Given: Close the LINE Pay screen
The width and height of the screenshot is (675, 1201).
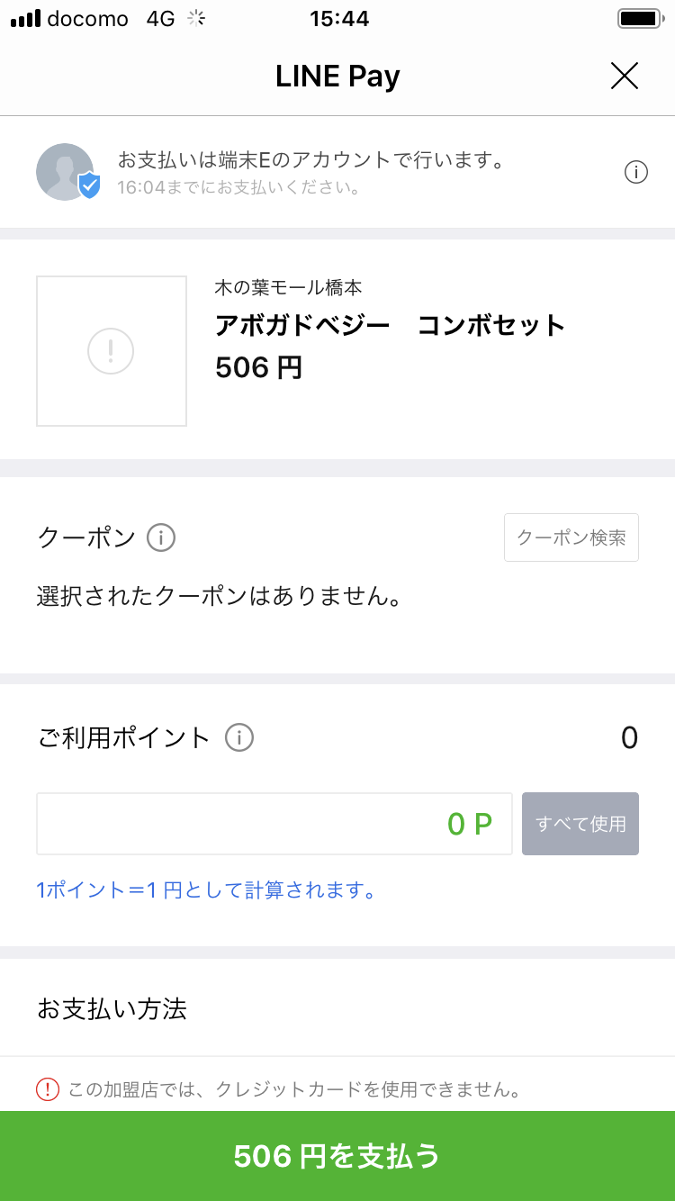Looking at the screenshot, I should [624, 76].
